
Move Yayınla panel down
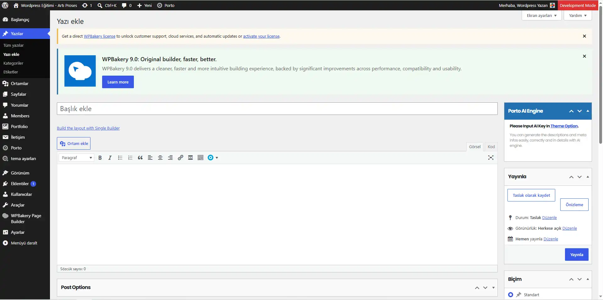click(579, 177)
